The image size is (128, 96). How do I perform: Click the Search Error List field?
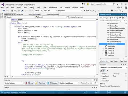(87, 83)
